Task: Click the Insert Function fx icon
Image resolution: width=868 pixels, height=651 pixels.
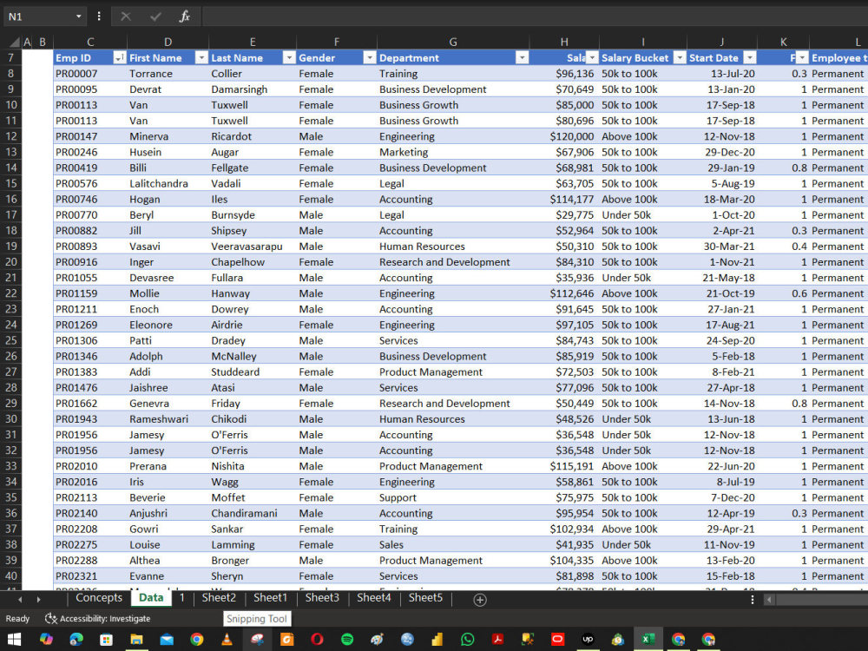Action: coord(184,16)
